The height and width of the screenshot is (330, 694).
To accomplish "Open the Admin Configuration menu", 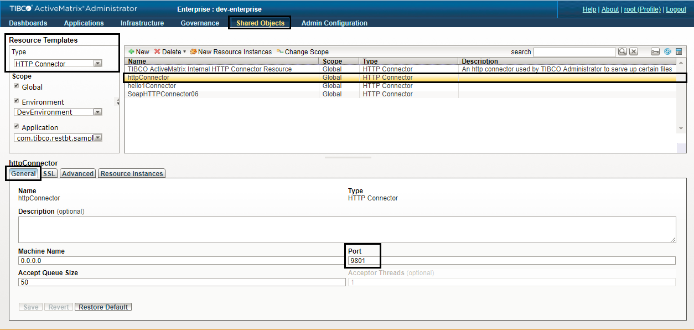I will (x=334, y=23).
